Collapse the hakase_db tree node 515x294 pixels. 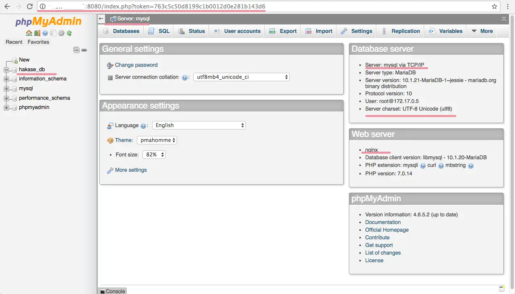tap(6, 70)
